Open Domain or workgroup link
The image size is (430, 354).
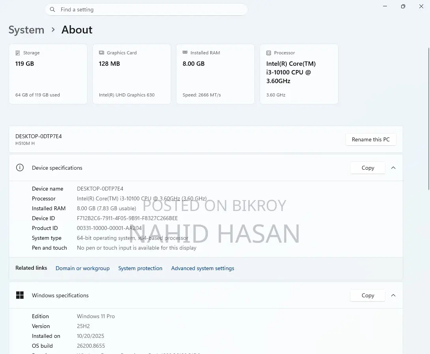click(x=82, y=268)
